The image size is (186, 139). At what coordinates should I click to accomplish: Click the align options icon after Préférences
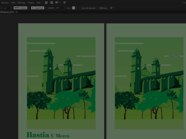tap(111, 8)
